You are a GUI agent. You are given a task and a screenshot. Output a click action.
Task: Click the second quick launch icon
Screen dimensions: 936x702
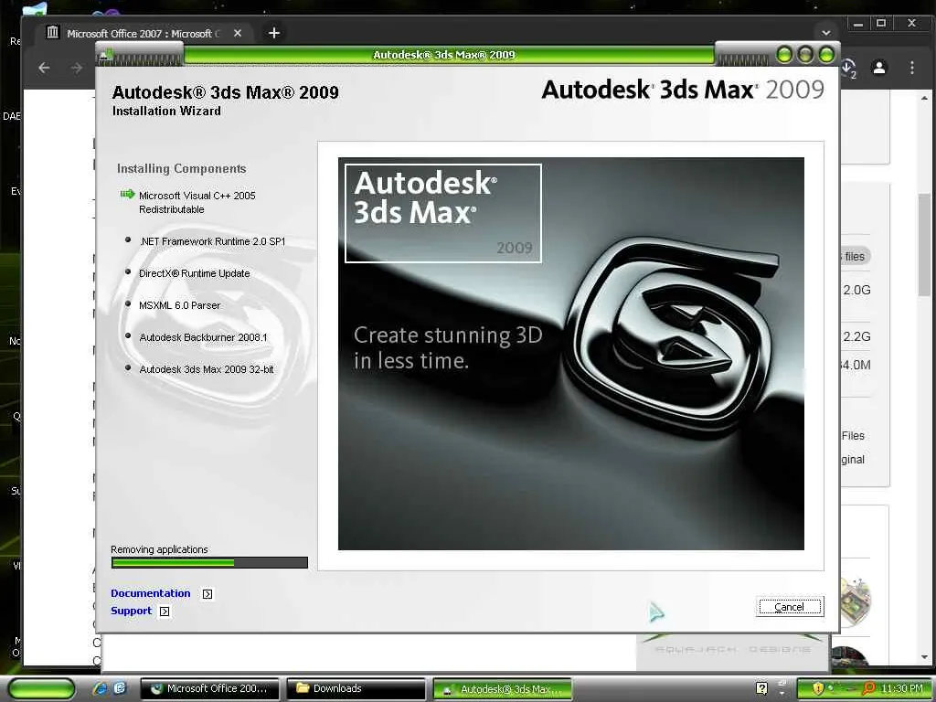(120, 688)
